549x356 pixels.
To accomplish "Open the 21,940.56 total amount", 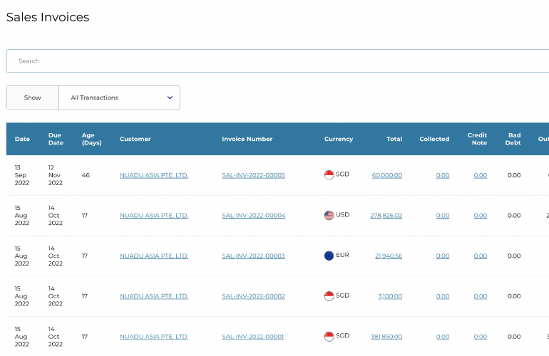I will (x=389, y=256).
